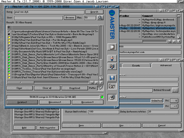Select the Advanced tab

tap(166, 65)
